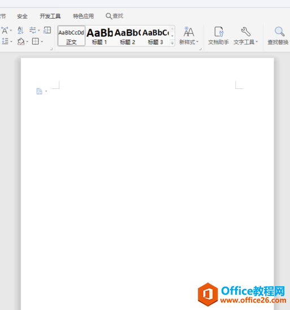This screenshot has width=290, height=310.
Task: Expand the page options icon dropdown arrow
Action: [x=46, y=91]
